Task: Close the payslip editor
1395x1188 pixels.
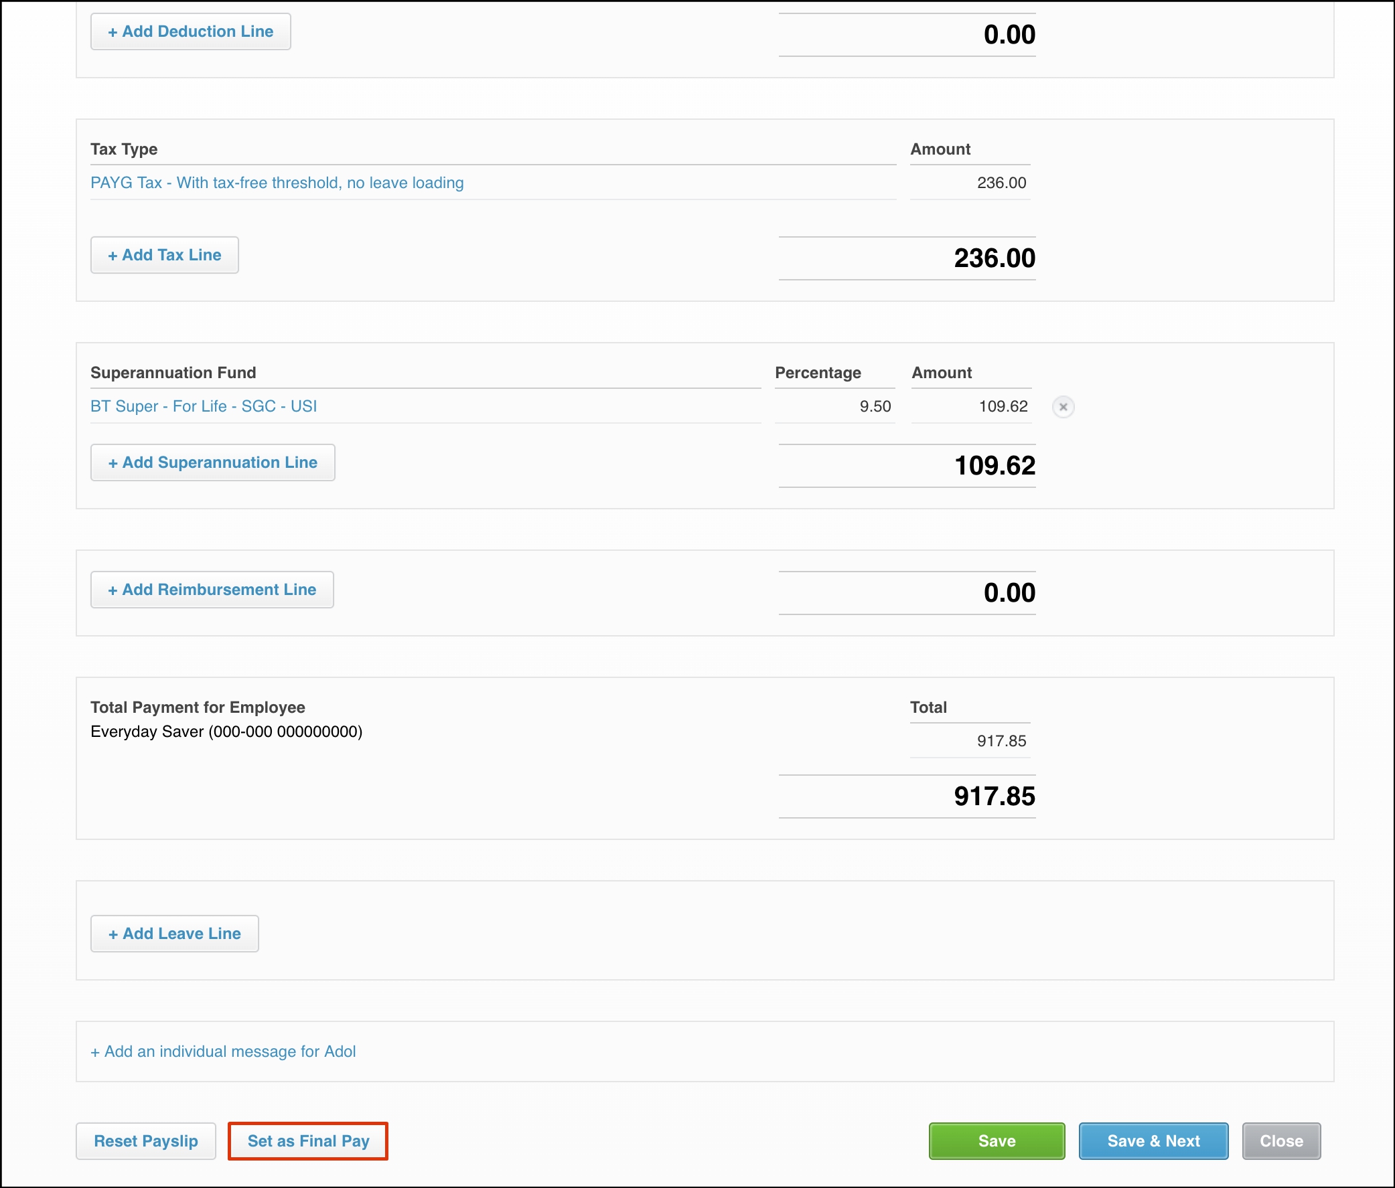Action: pos(1280,1141)
